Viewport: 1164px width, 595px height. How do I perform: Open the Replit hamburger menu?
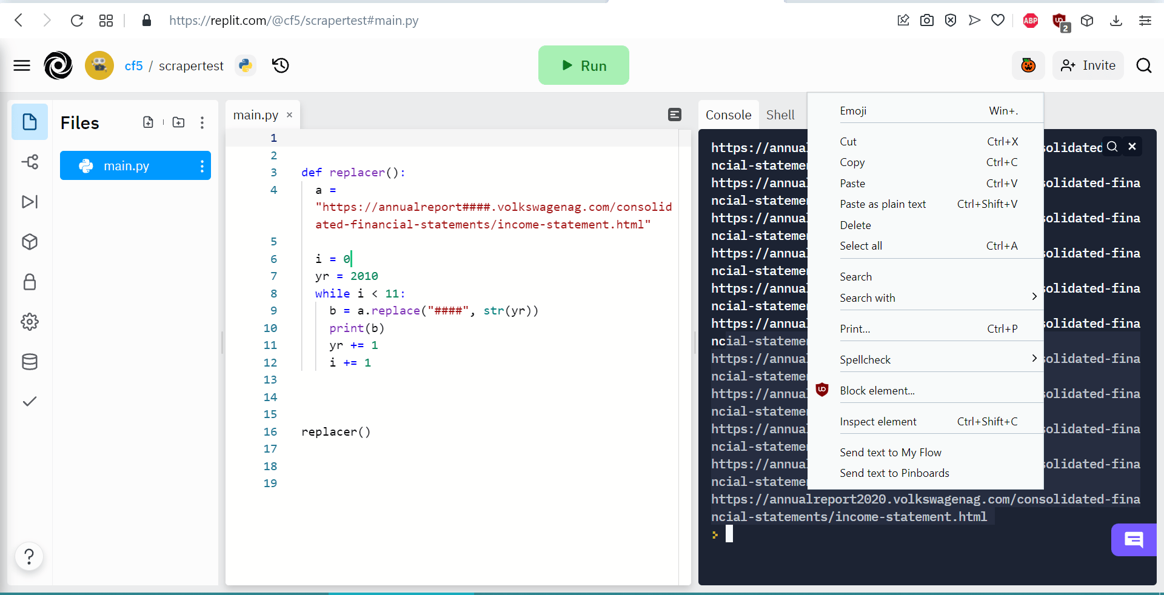coord(22,65)
